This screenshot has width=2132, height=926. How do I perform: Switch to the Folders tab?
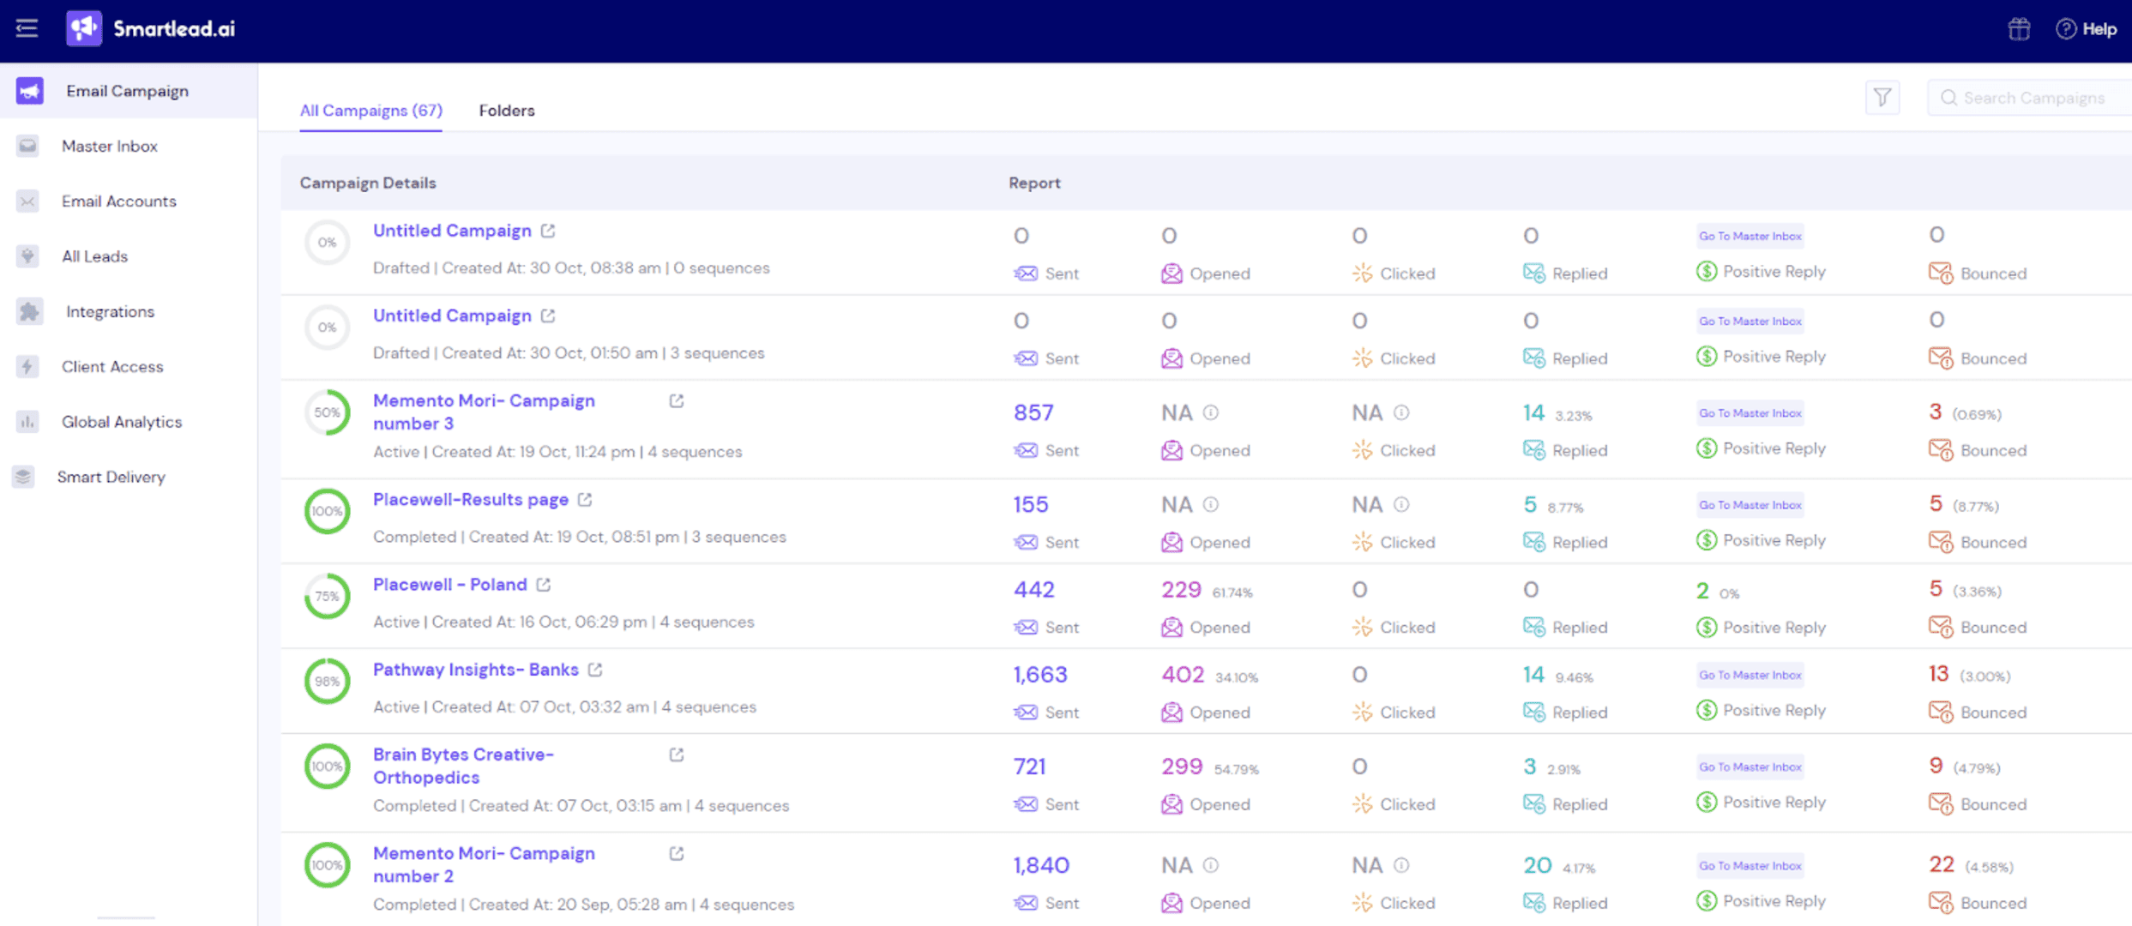point(507,111)
